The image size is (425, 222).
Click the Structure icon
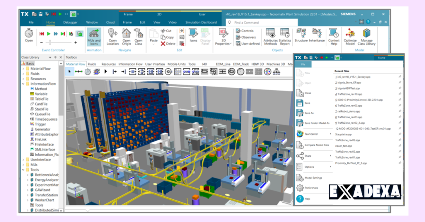[x=301, y=35]
